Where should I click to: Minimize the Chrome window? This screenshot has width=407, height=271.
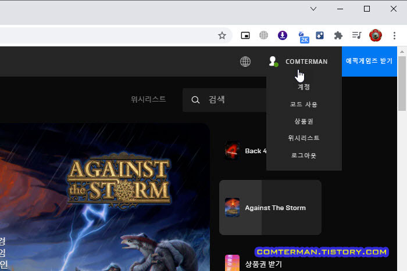pyautogui.click(x=340, y=9)
